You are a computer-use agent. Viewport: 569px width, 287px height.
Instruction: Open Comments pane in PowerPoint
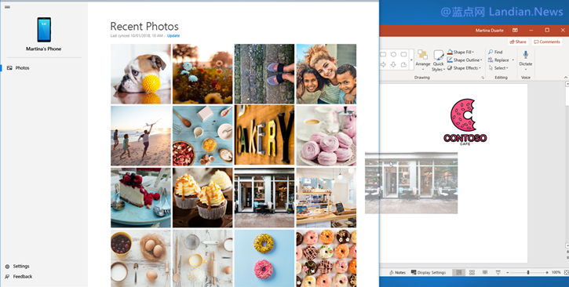547,42
